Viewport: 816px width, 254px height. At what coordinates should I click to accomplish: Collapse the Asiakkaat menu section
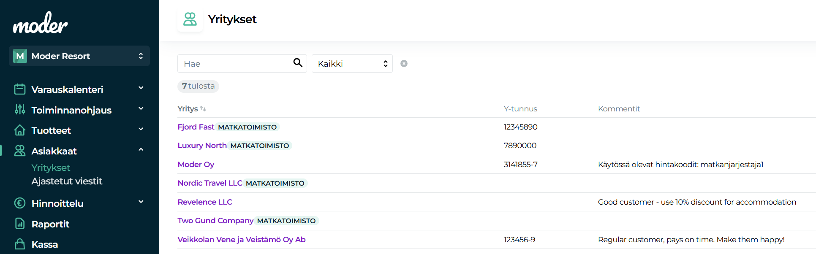141,150
